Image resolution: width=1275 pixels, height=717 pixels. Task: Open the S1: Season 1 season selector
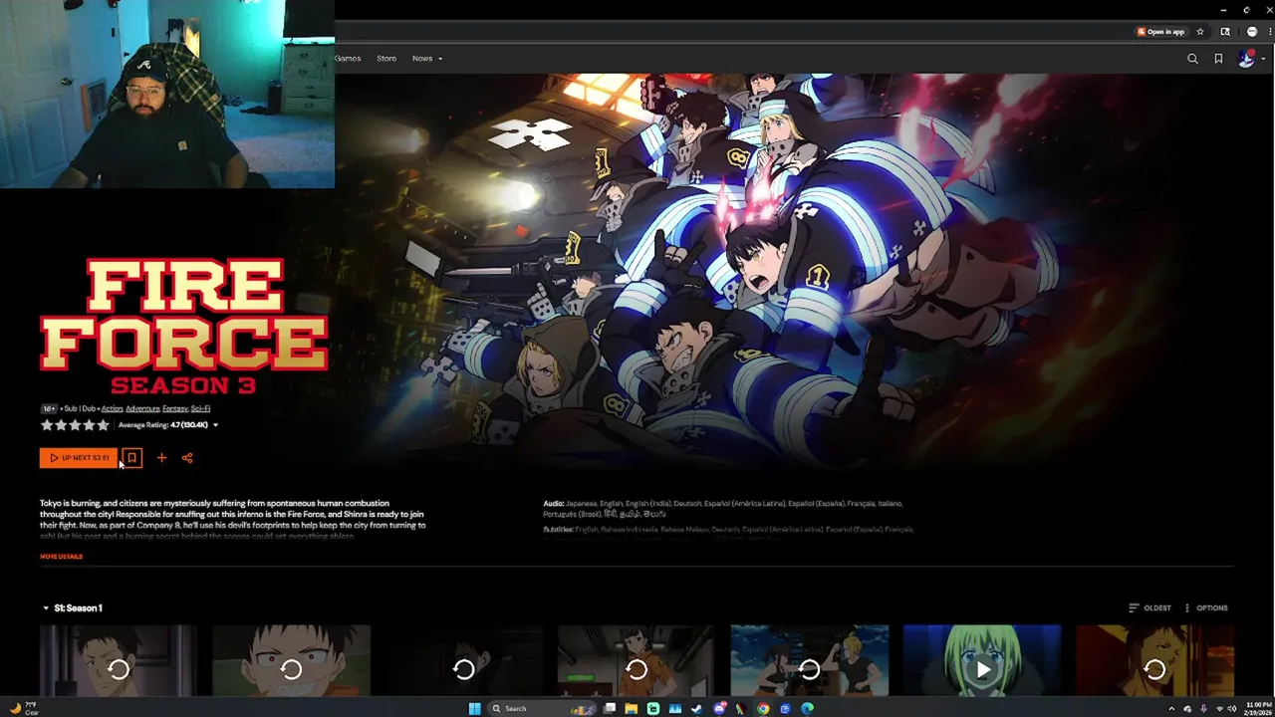pos(73,607)
